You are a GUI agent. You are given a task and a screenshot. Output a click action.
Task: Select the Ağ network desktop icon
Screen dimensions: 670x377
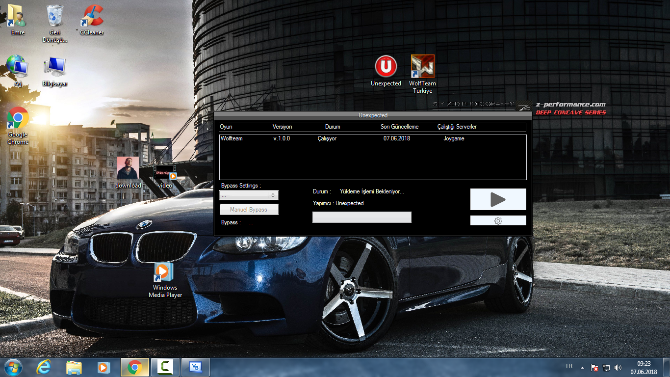click(x=18, y=71)
